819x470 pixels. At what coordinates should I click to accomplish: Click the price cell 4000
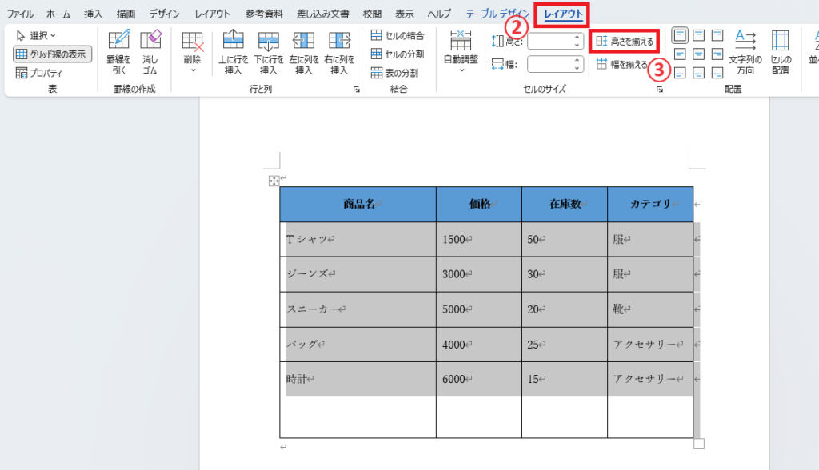point(479,345)
